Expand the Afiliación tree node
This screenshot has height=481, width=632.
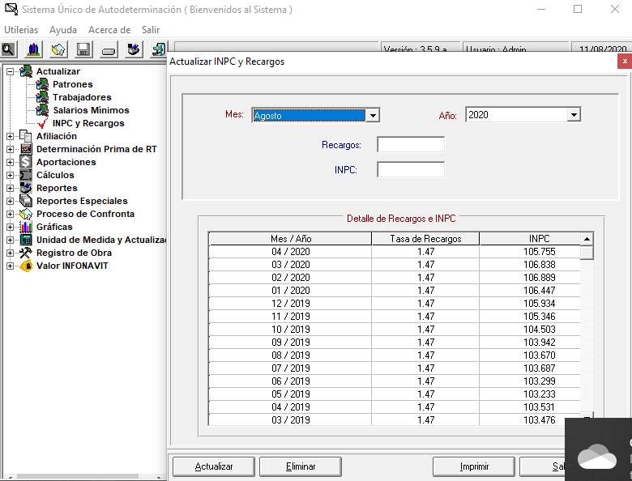pyautogui.click(x=10, y=136)
